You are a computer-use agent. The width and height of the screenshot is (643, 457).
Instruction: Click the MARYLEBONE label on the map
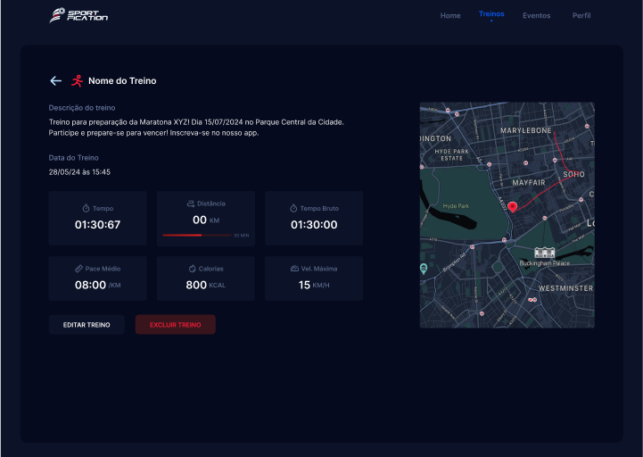coord(525,130)
